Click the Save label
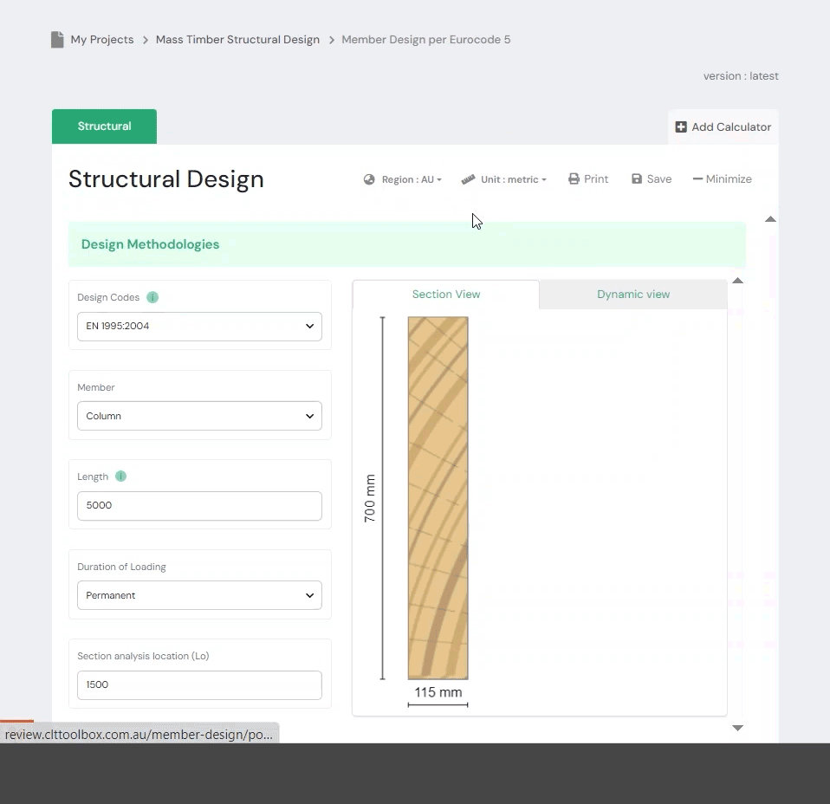The width and height of the screenshot is (830, 804). click(659, 178)
